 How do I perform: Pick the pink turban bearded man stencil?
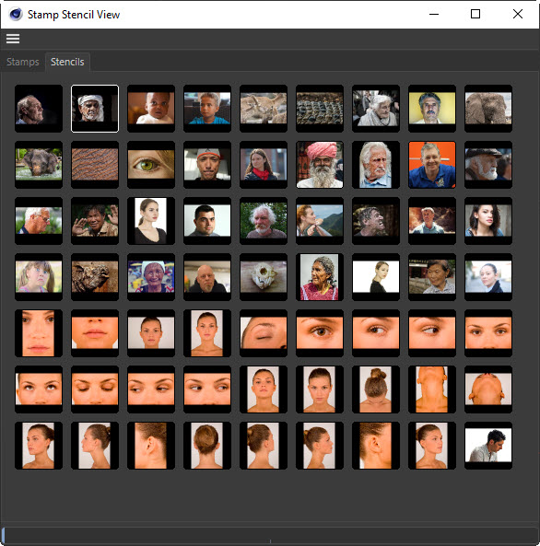320,165
